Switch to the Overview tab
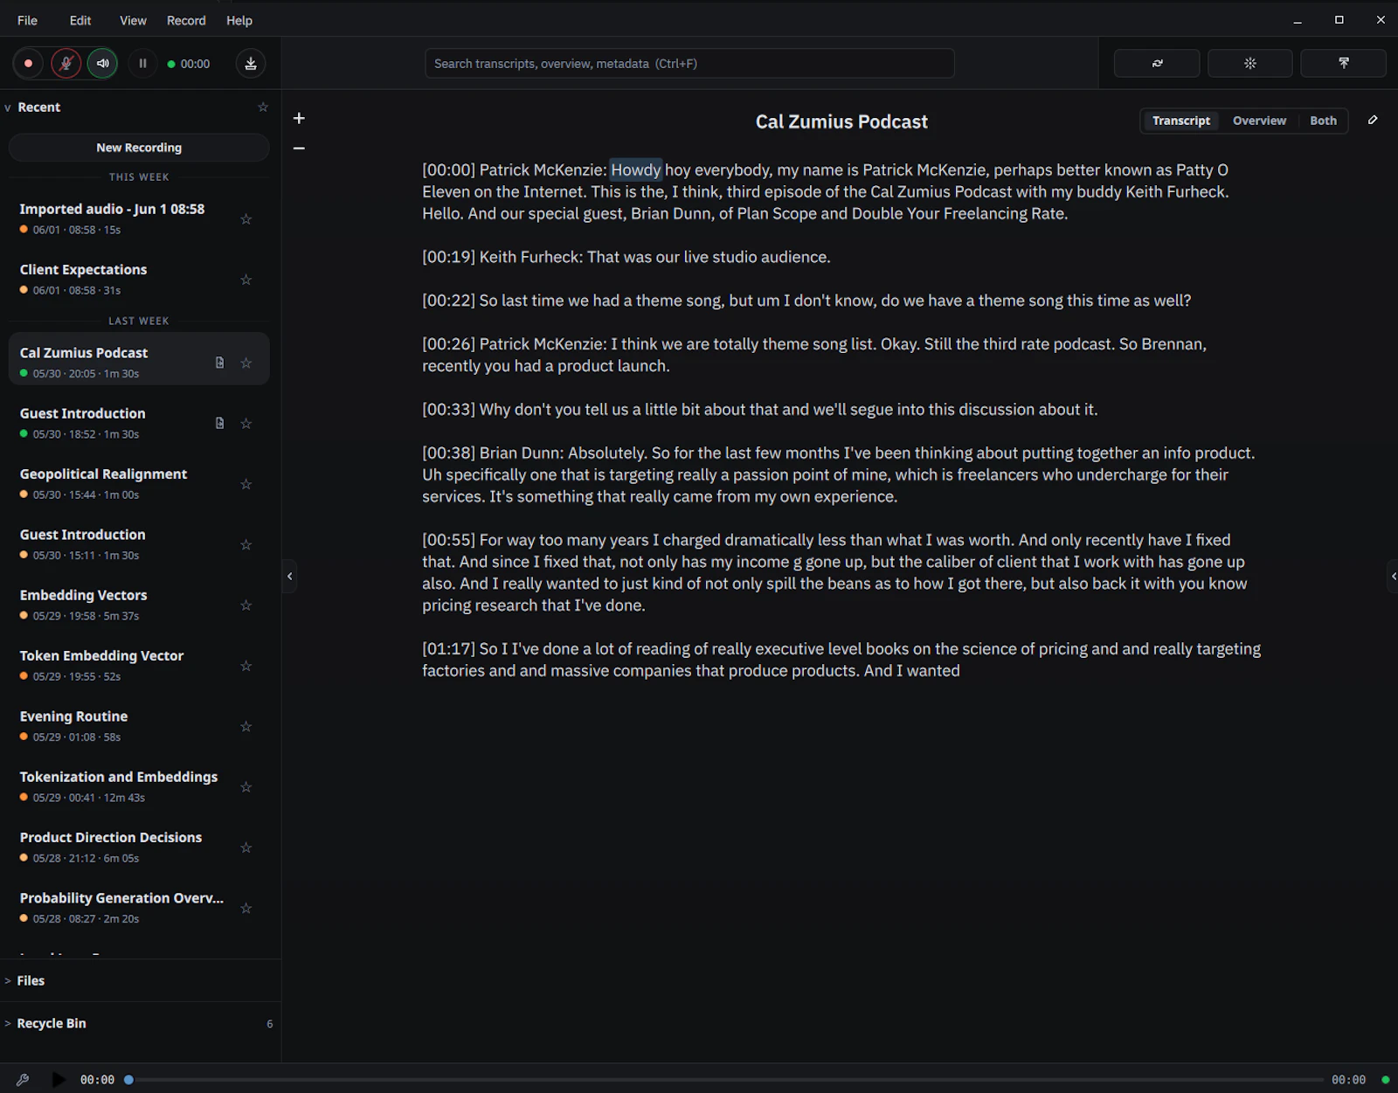Image resolution: width=1398 pixels, height=1093 pixels. 1259,121
